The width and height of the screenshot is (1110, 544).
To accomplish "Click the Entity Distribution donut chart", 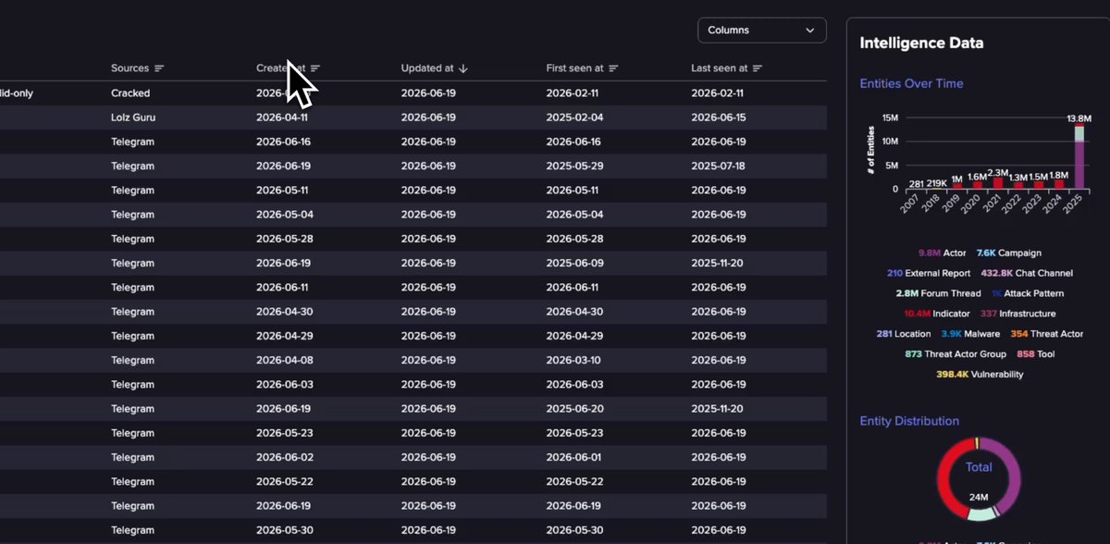I will (979, 479).
